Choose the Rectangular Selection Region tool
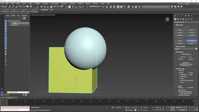The height and width of the screenshot is (112, 199). click(34, 7)
